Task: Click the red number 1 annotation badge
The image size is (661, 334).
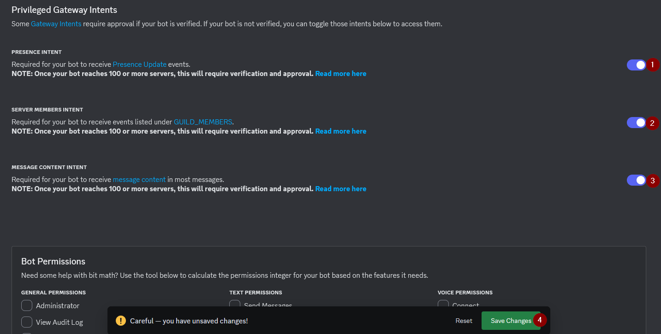Action: tap(652, 65)
